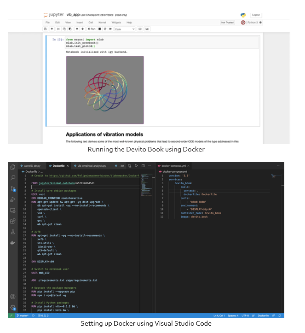Open VS Code Source Control icon
The height and width of the screenshot is (333, 305).
(13, 189)
